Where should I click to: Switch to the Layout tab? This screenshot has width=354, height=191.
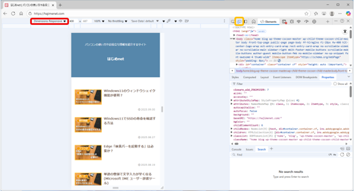pyautogui.click(x=265, y=77)
